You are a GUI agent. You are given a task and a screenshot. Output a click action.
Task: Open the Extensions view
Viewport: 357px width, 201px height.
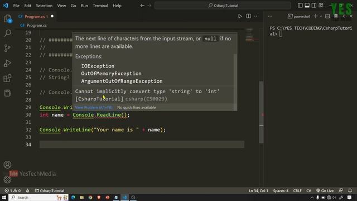(x=7, y=78)
